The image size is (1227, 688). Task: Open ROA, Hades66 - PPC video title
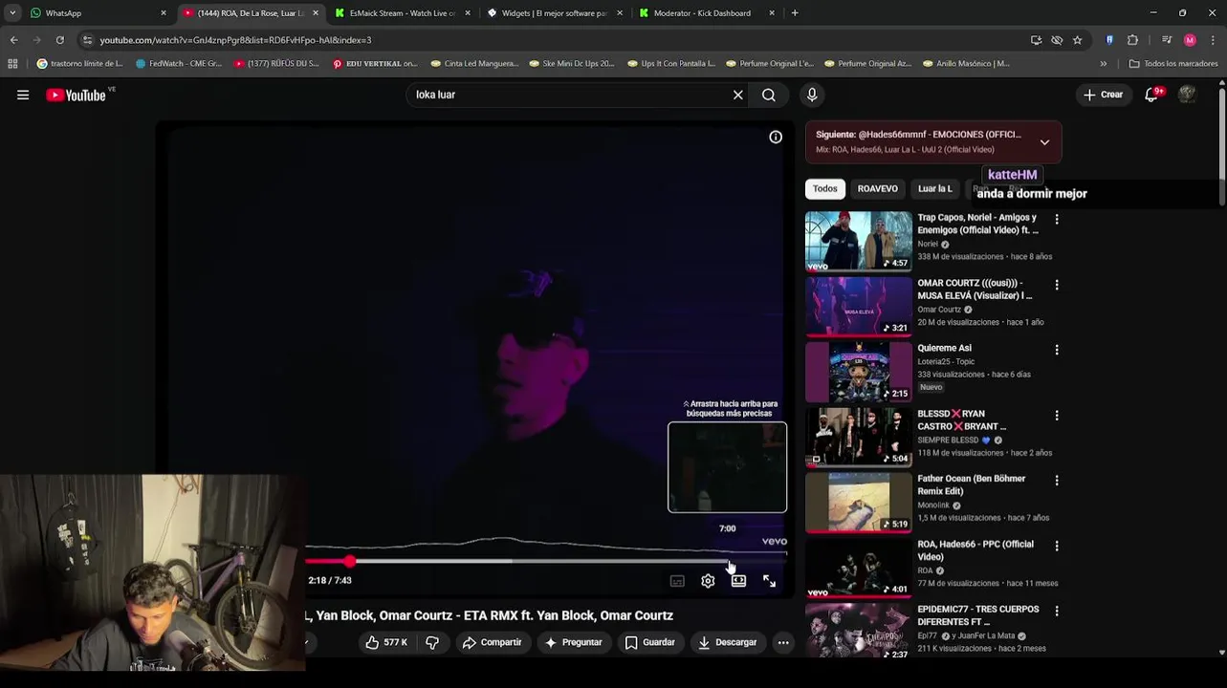point(975,550)
